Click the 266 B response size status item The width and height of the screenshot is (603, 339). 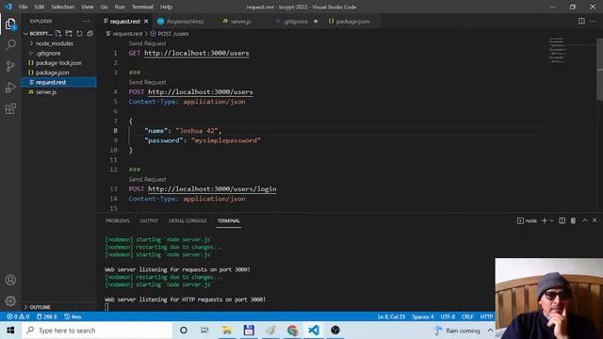pos(46,316)
